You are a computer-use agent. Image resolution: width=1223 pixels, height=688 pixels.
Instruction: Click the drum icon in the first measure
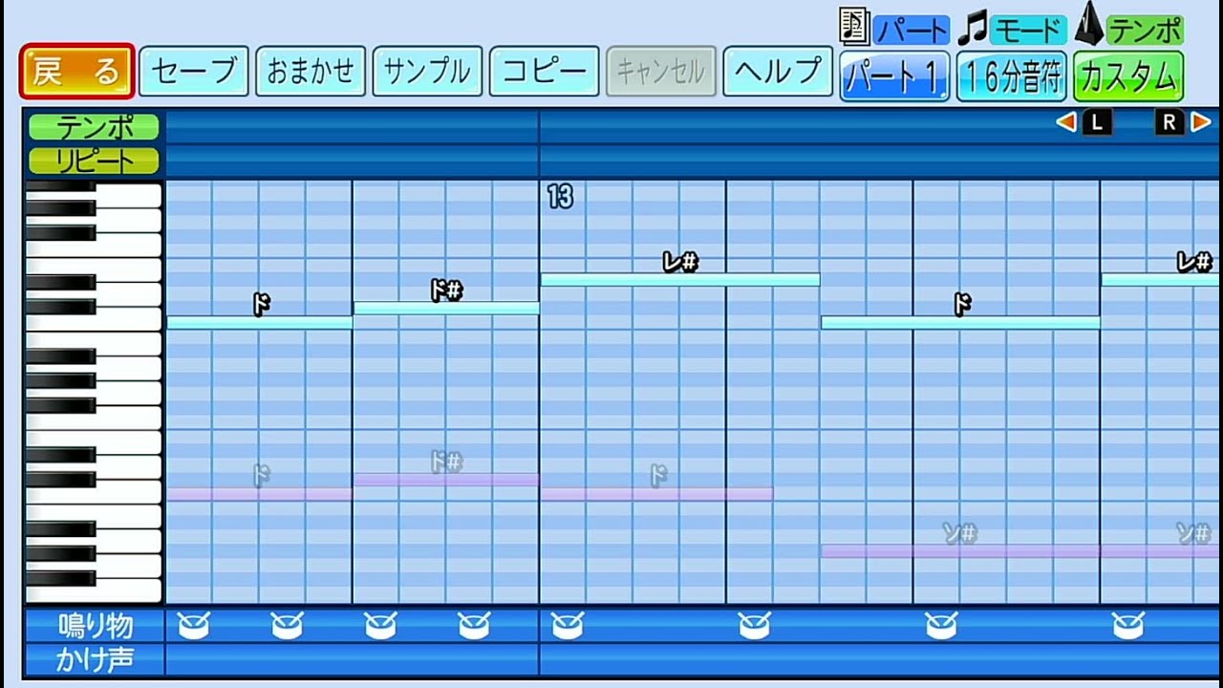(194, 625)
